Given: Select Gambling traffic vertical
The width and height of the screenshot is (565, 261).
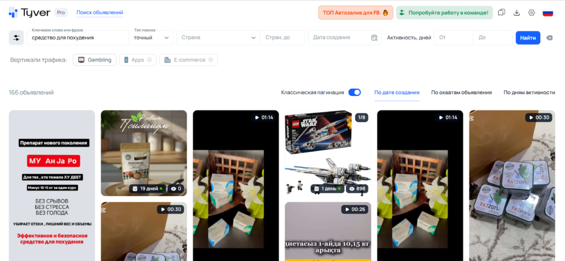Looking at the screenshot, I should pos(95,60).
